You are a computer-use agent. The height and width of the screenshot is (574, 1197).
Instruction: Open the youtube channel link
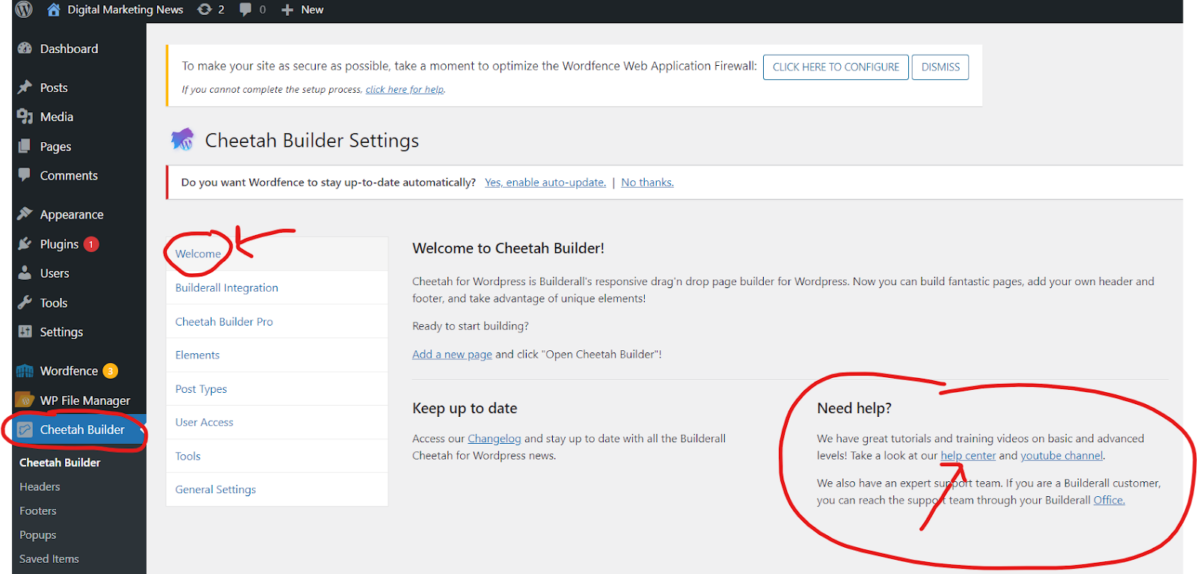point(1062,455)
